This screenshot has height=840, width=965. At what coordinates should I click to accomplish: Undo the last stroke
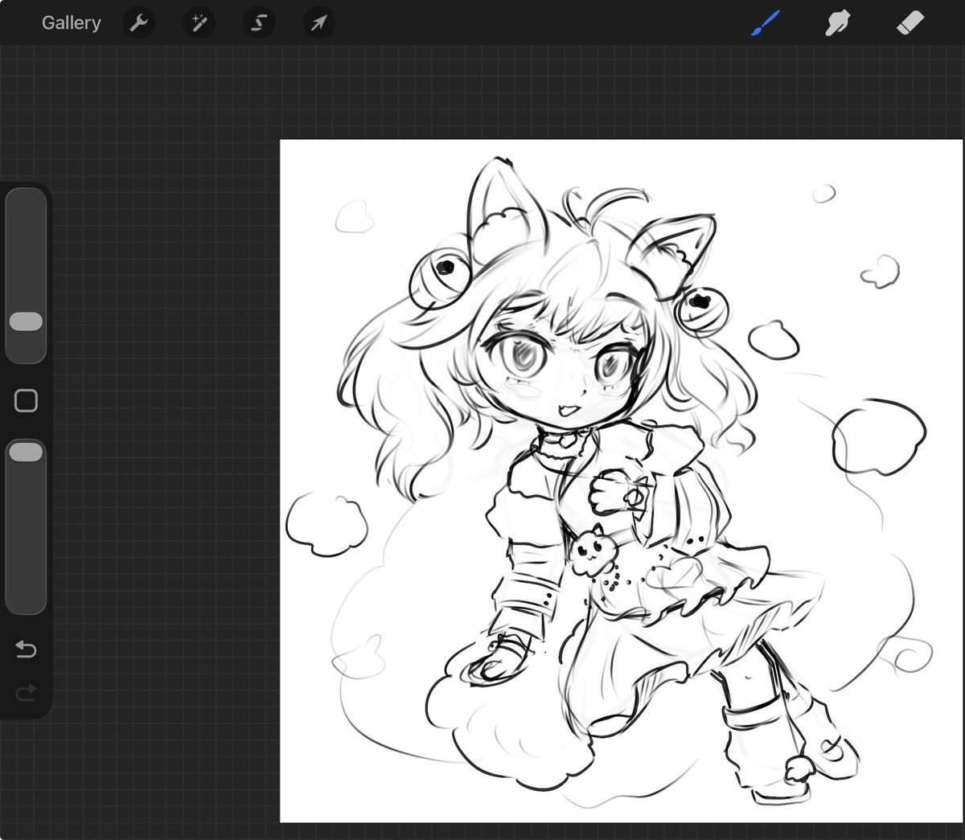(x=26, y=649)
